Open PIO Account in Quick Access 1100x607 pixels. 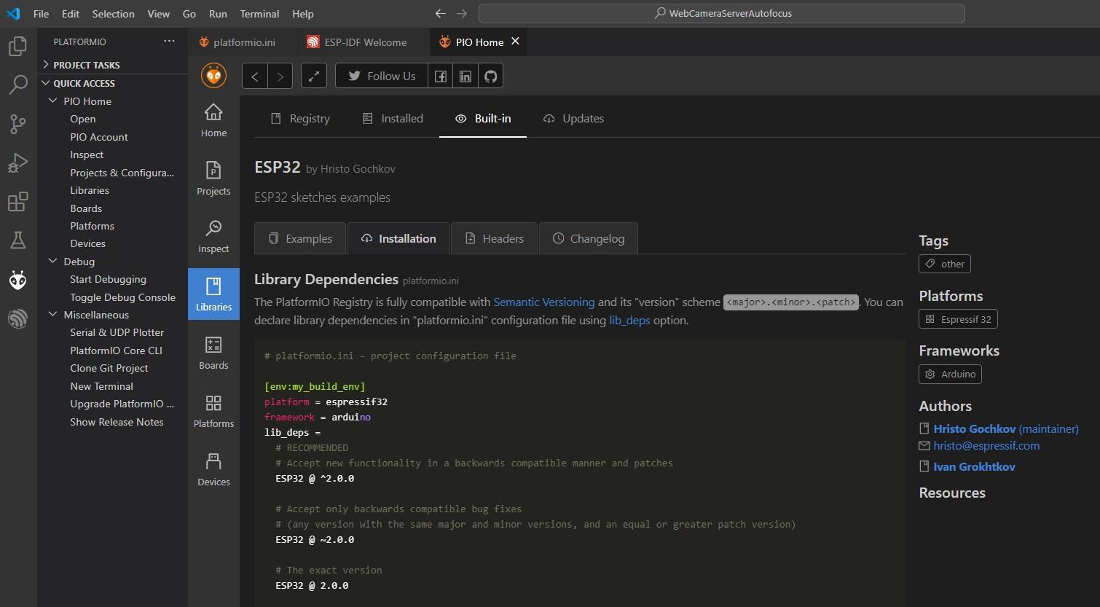pyautogui.click(x=99, y=136)
